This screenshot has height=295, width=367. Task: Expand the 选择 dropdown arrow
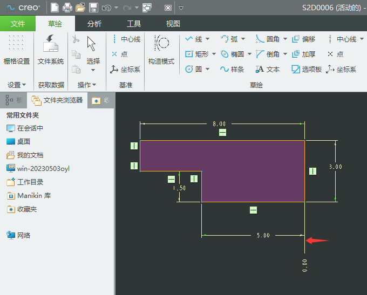click(93, 70)
